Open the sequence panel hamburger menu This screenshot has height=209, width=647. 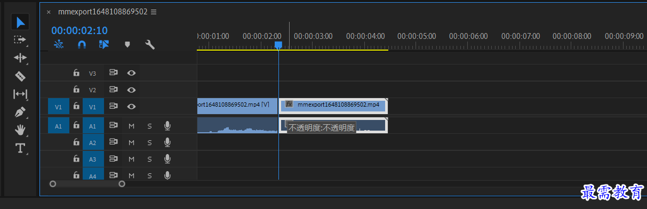154,12
